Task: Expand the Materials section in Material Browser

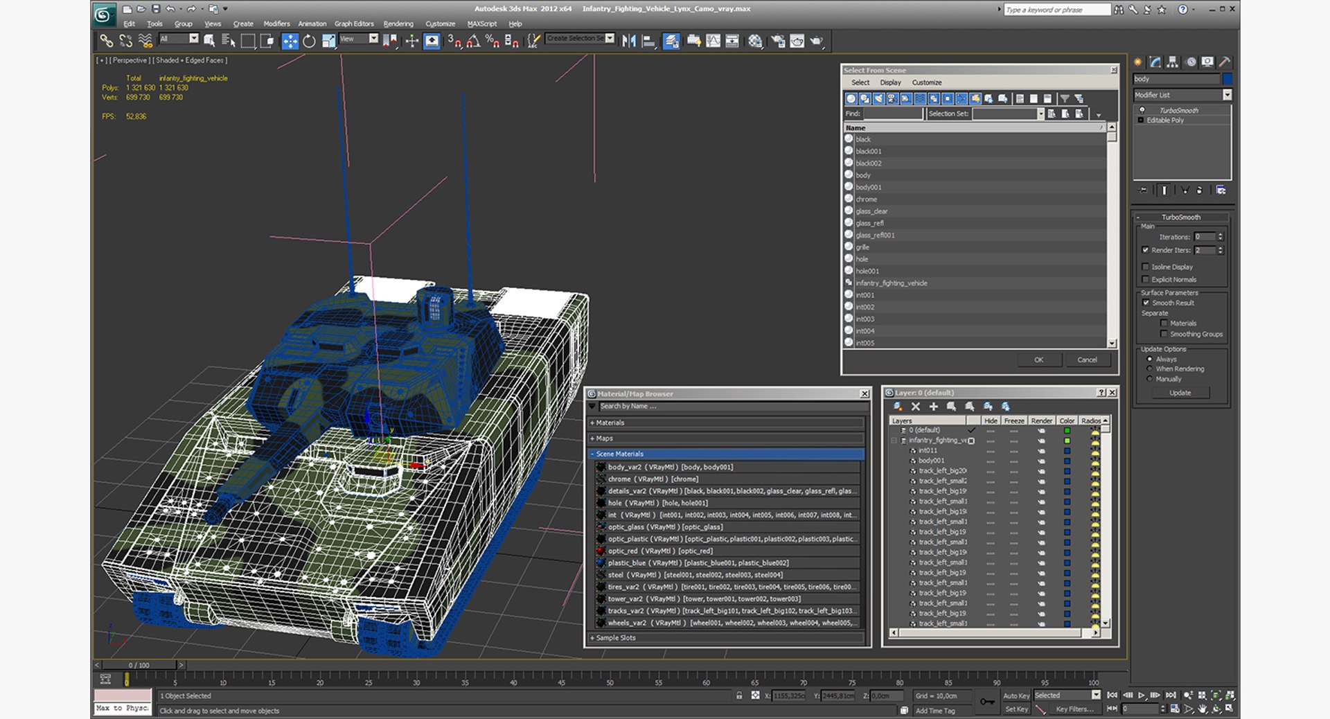Action: point(727,423)
